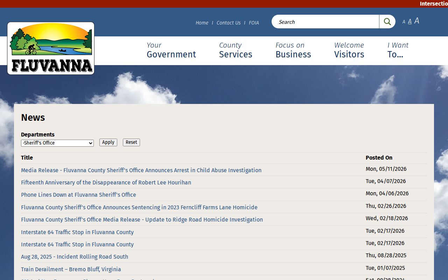Click the scrolling alert banner text
Viewport: 448px width, 280px height.
coord(434,3)
